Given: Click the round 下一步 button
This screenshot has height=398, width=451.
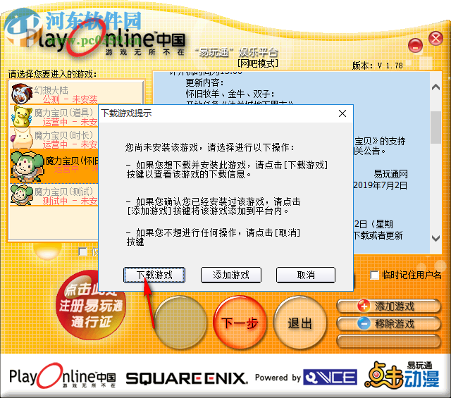Looking at the screenshot, I should coord(240,323).
